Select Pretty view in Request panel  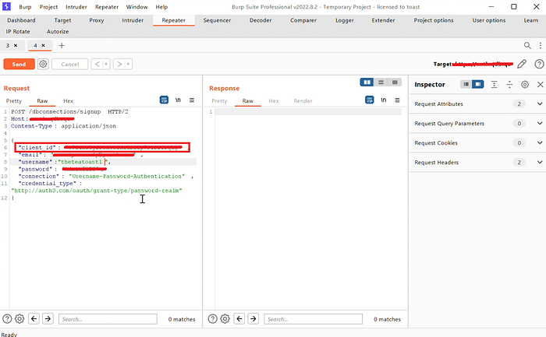[14, 101]
